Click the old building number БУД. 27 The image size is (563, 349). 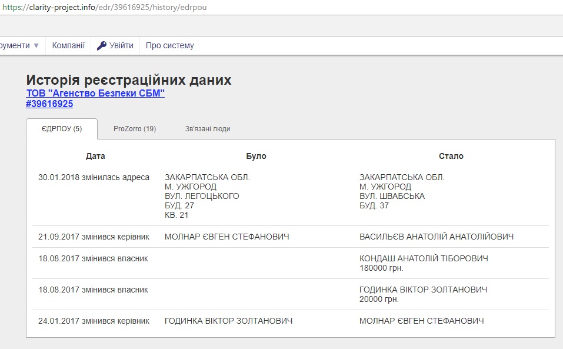(179, 206)
